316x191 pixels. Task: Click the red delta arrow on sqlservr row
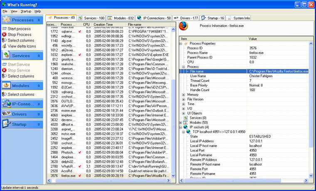click(80, 32)
